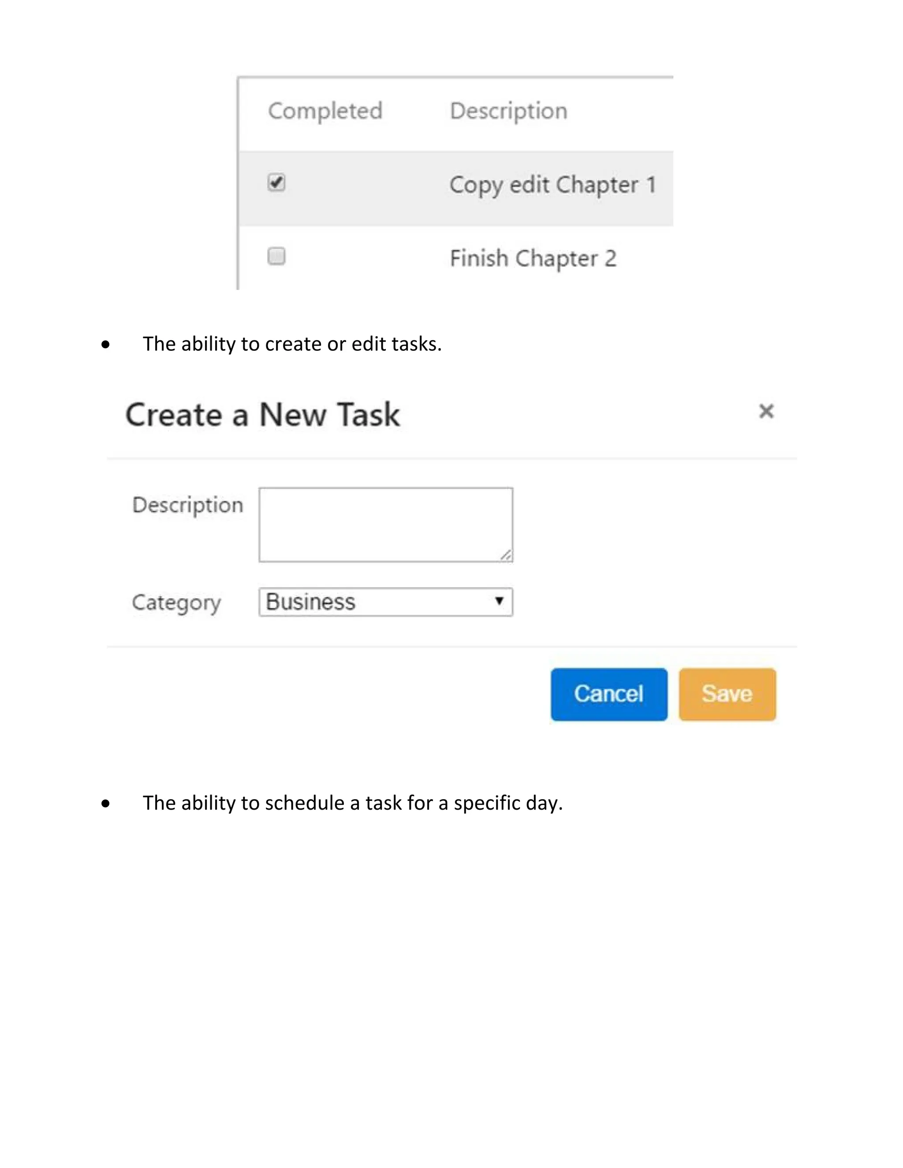Click the Completed column header

pos(325,111)
